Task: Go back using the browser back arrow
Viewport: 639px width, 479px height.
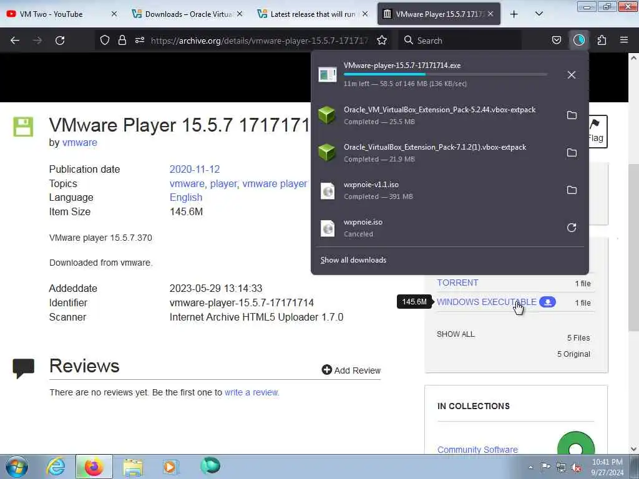Action: click(15, 41)
